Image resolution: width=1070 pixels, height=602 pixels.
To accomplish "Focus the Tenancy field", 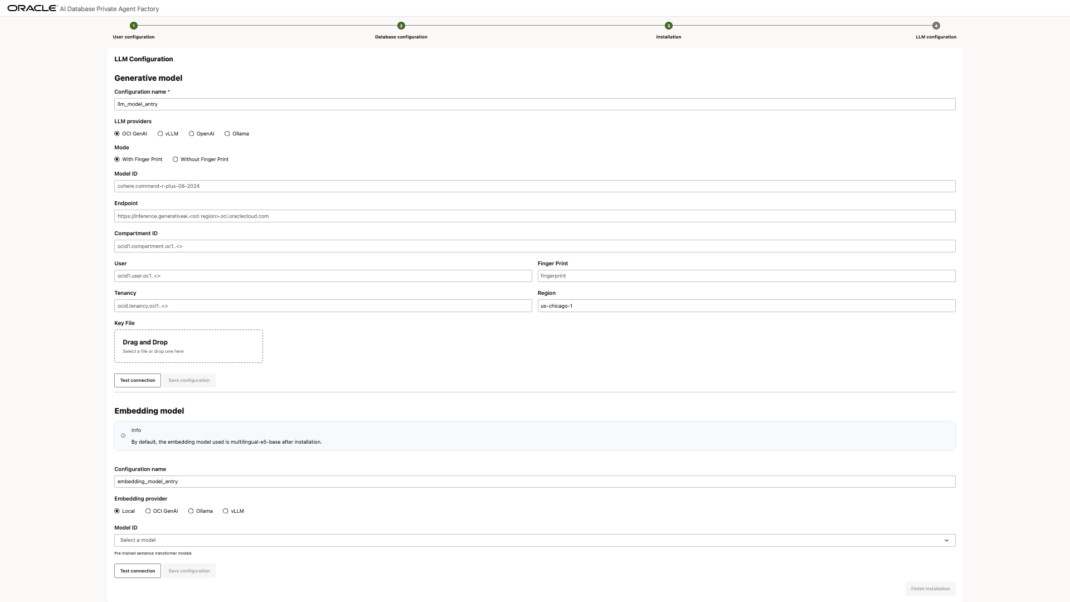I will [x=323, y=306].
